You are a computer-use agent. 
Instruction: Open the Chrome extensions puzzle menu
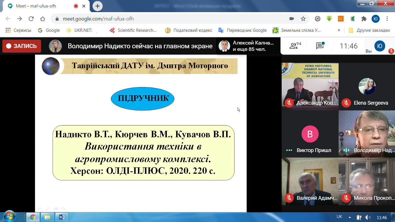tap(364, 19)
